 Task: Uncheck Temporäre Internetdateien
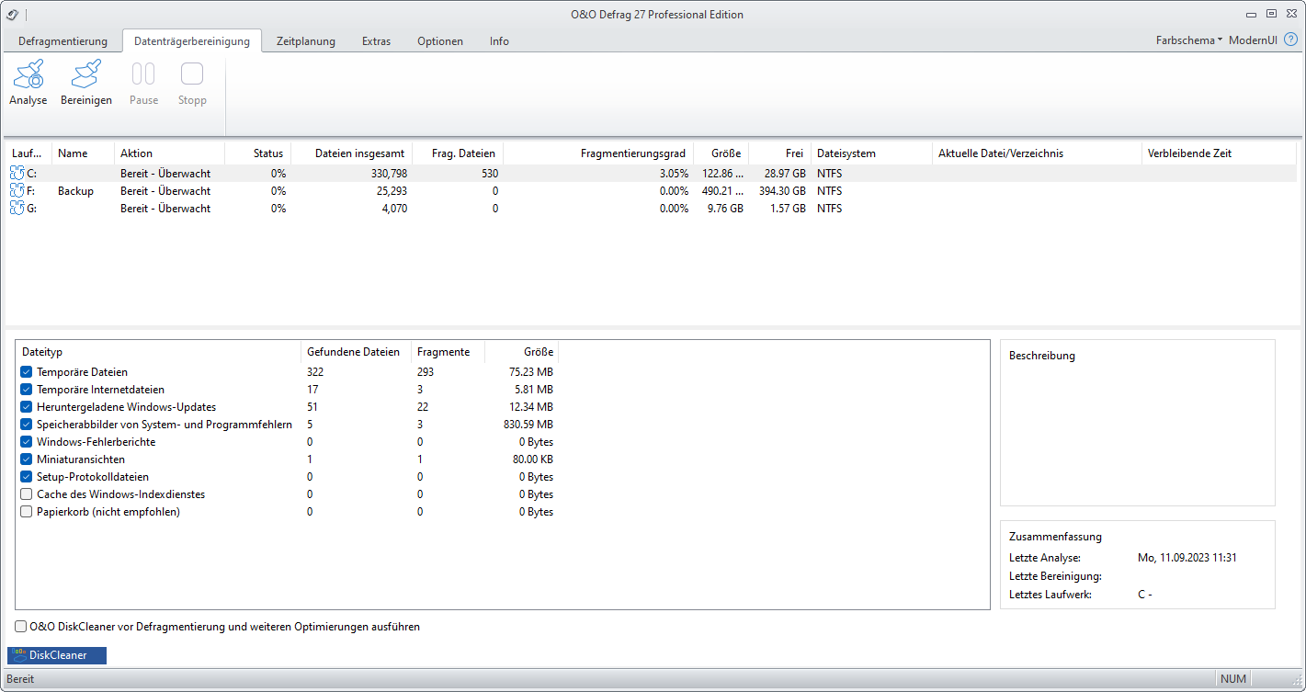(27, 390)
